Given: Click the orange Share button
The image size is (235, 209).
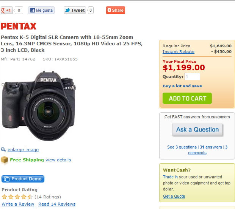Looking at the screenshot, I should [x=116, y=10].
